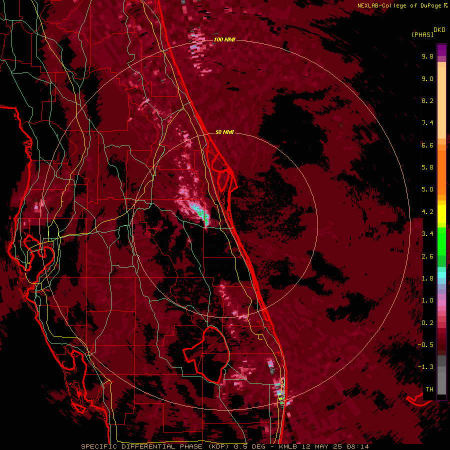
Task: Click the 50 NMI range ring label
Action: pos(224,132)
